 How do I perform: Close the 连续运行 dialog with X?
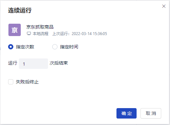point(164,6)
